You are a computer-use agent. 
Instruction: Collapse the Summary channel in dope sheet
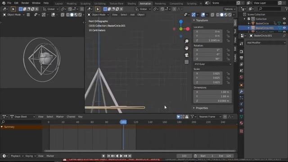[2, 127]
